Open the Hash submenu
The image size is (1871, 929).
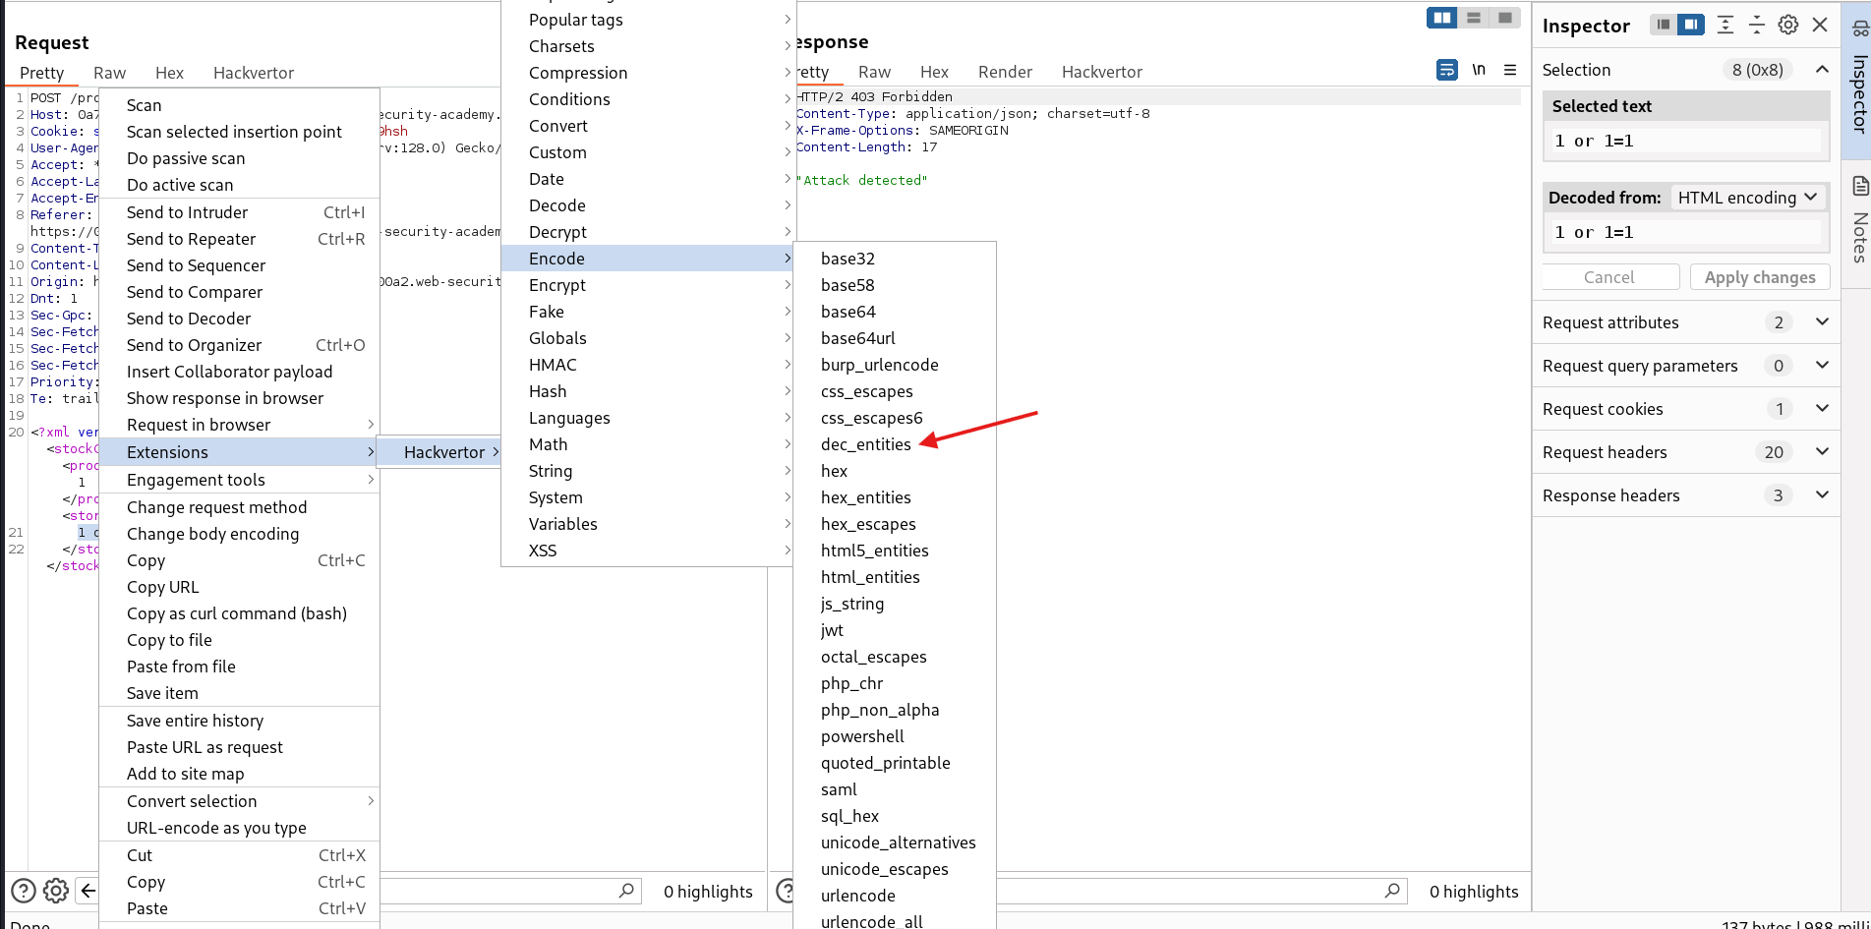pos(648,391)
